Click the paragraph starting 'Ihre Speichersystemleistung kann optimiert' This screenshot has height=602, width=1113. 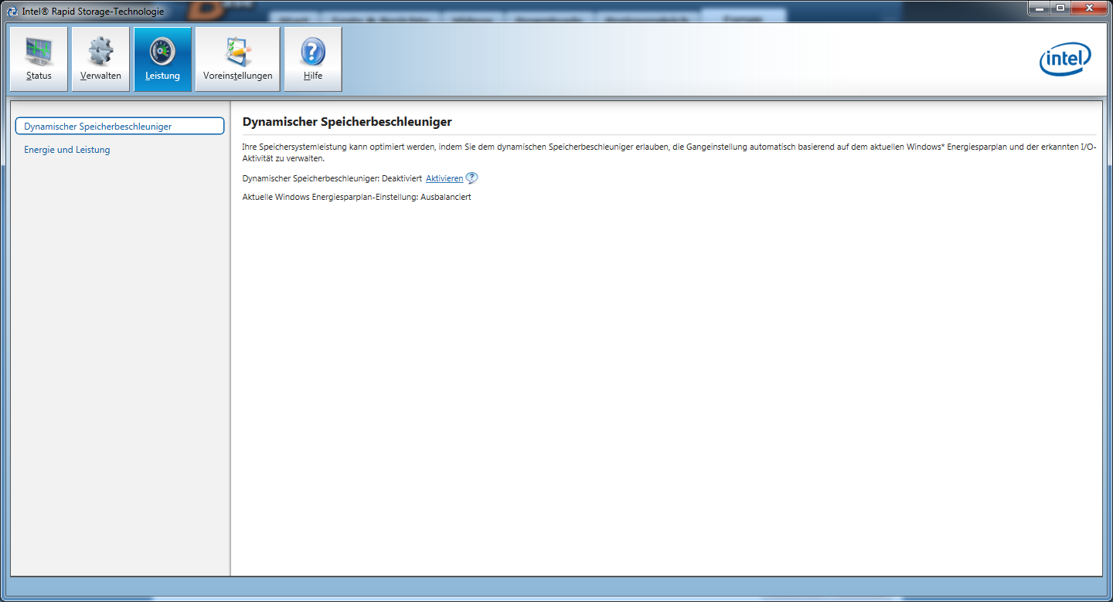click(669, 152)
